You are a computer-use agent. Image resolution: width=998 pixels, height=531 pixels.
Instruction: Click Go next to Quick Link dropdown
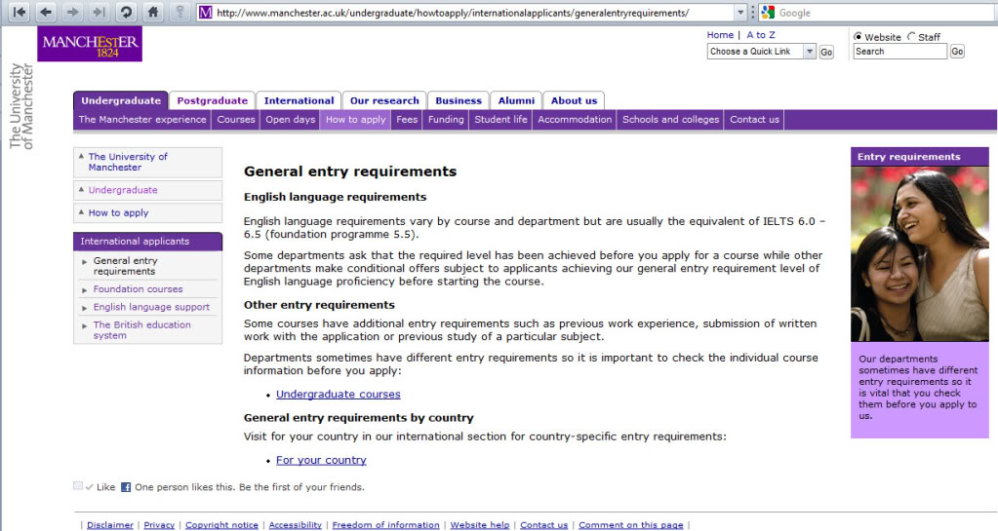click(826, 53)
